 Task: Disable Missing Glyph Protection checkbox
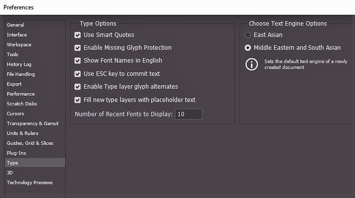pos(77,48)
